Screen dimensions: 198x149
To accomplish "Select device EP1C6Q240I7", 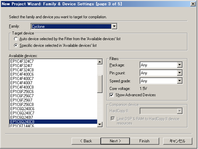I will (53, 117).
